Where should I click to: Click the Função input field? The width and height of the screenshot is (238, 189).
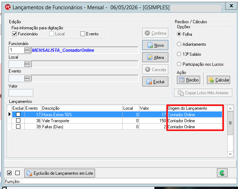(129, 181)
